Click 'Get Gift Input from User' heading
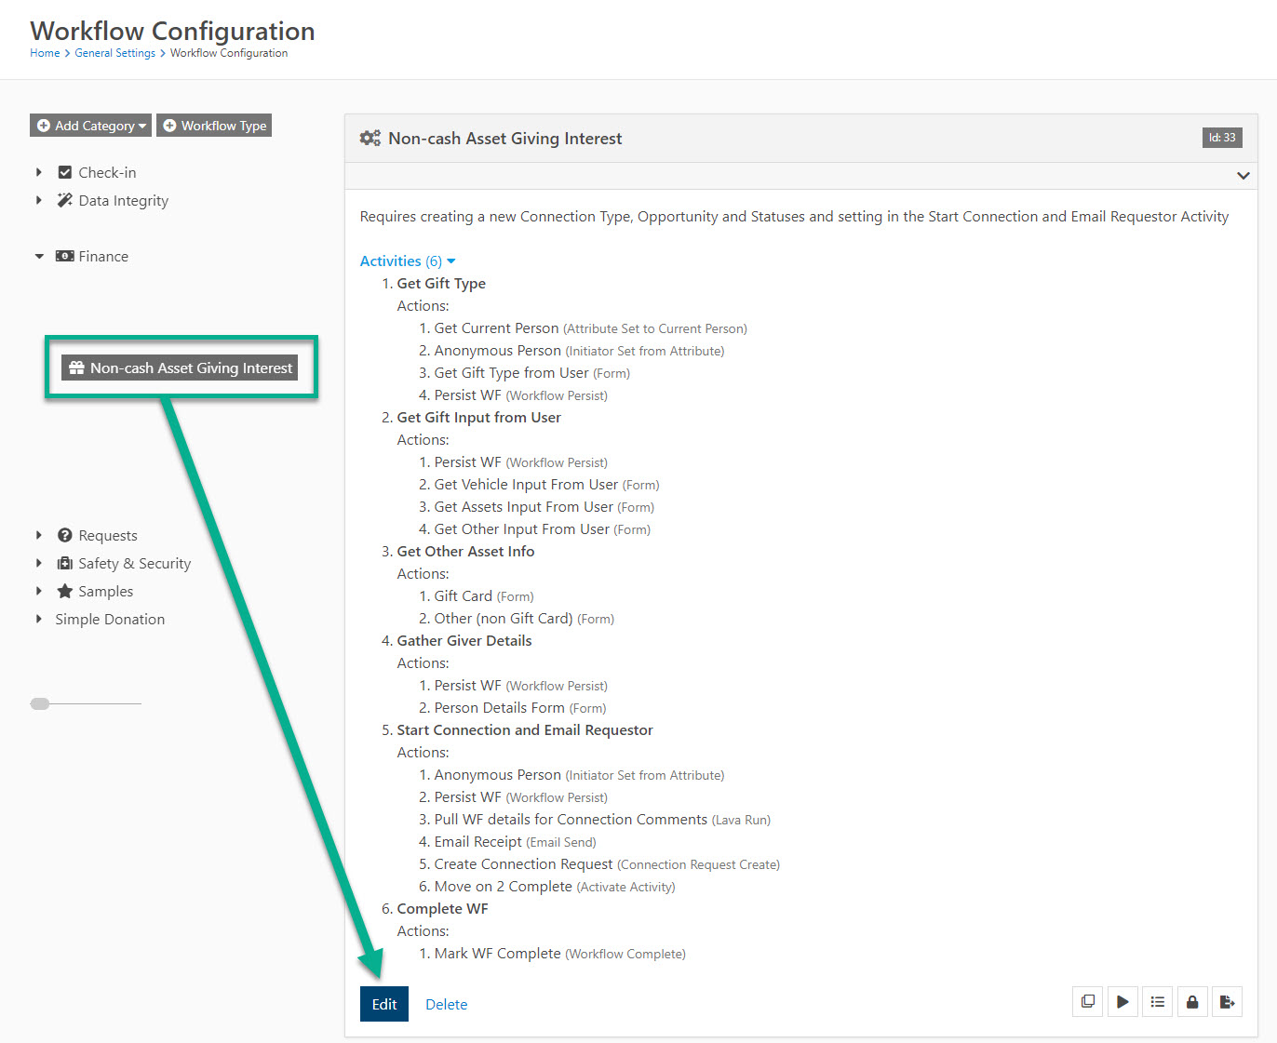 (479, 418)
